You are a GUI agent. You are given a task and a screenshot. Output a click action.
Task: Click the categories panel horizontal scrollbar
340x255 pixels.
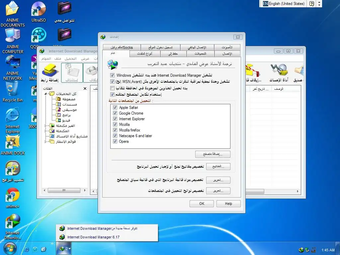(x=64, y=191)
